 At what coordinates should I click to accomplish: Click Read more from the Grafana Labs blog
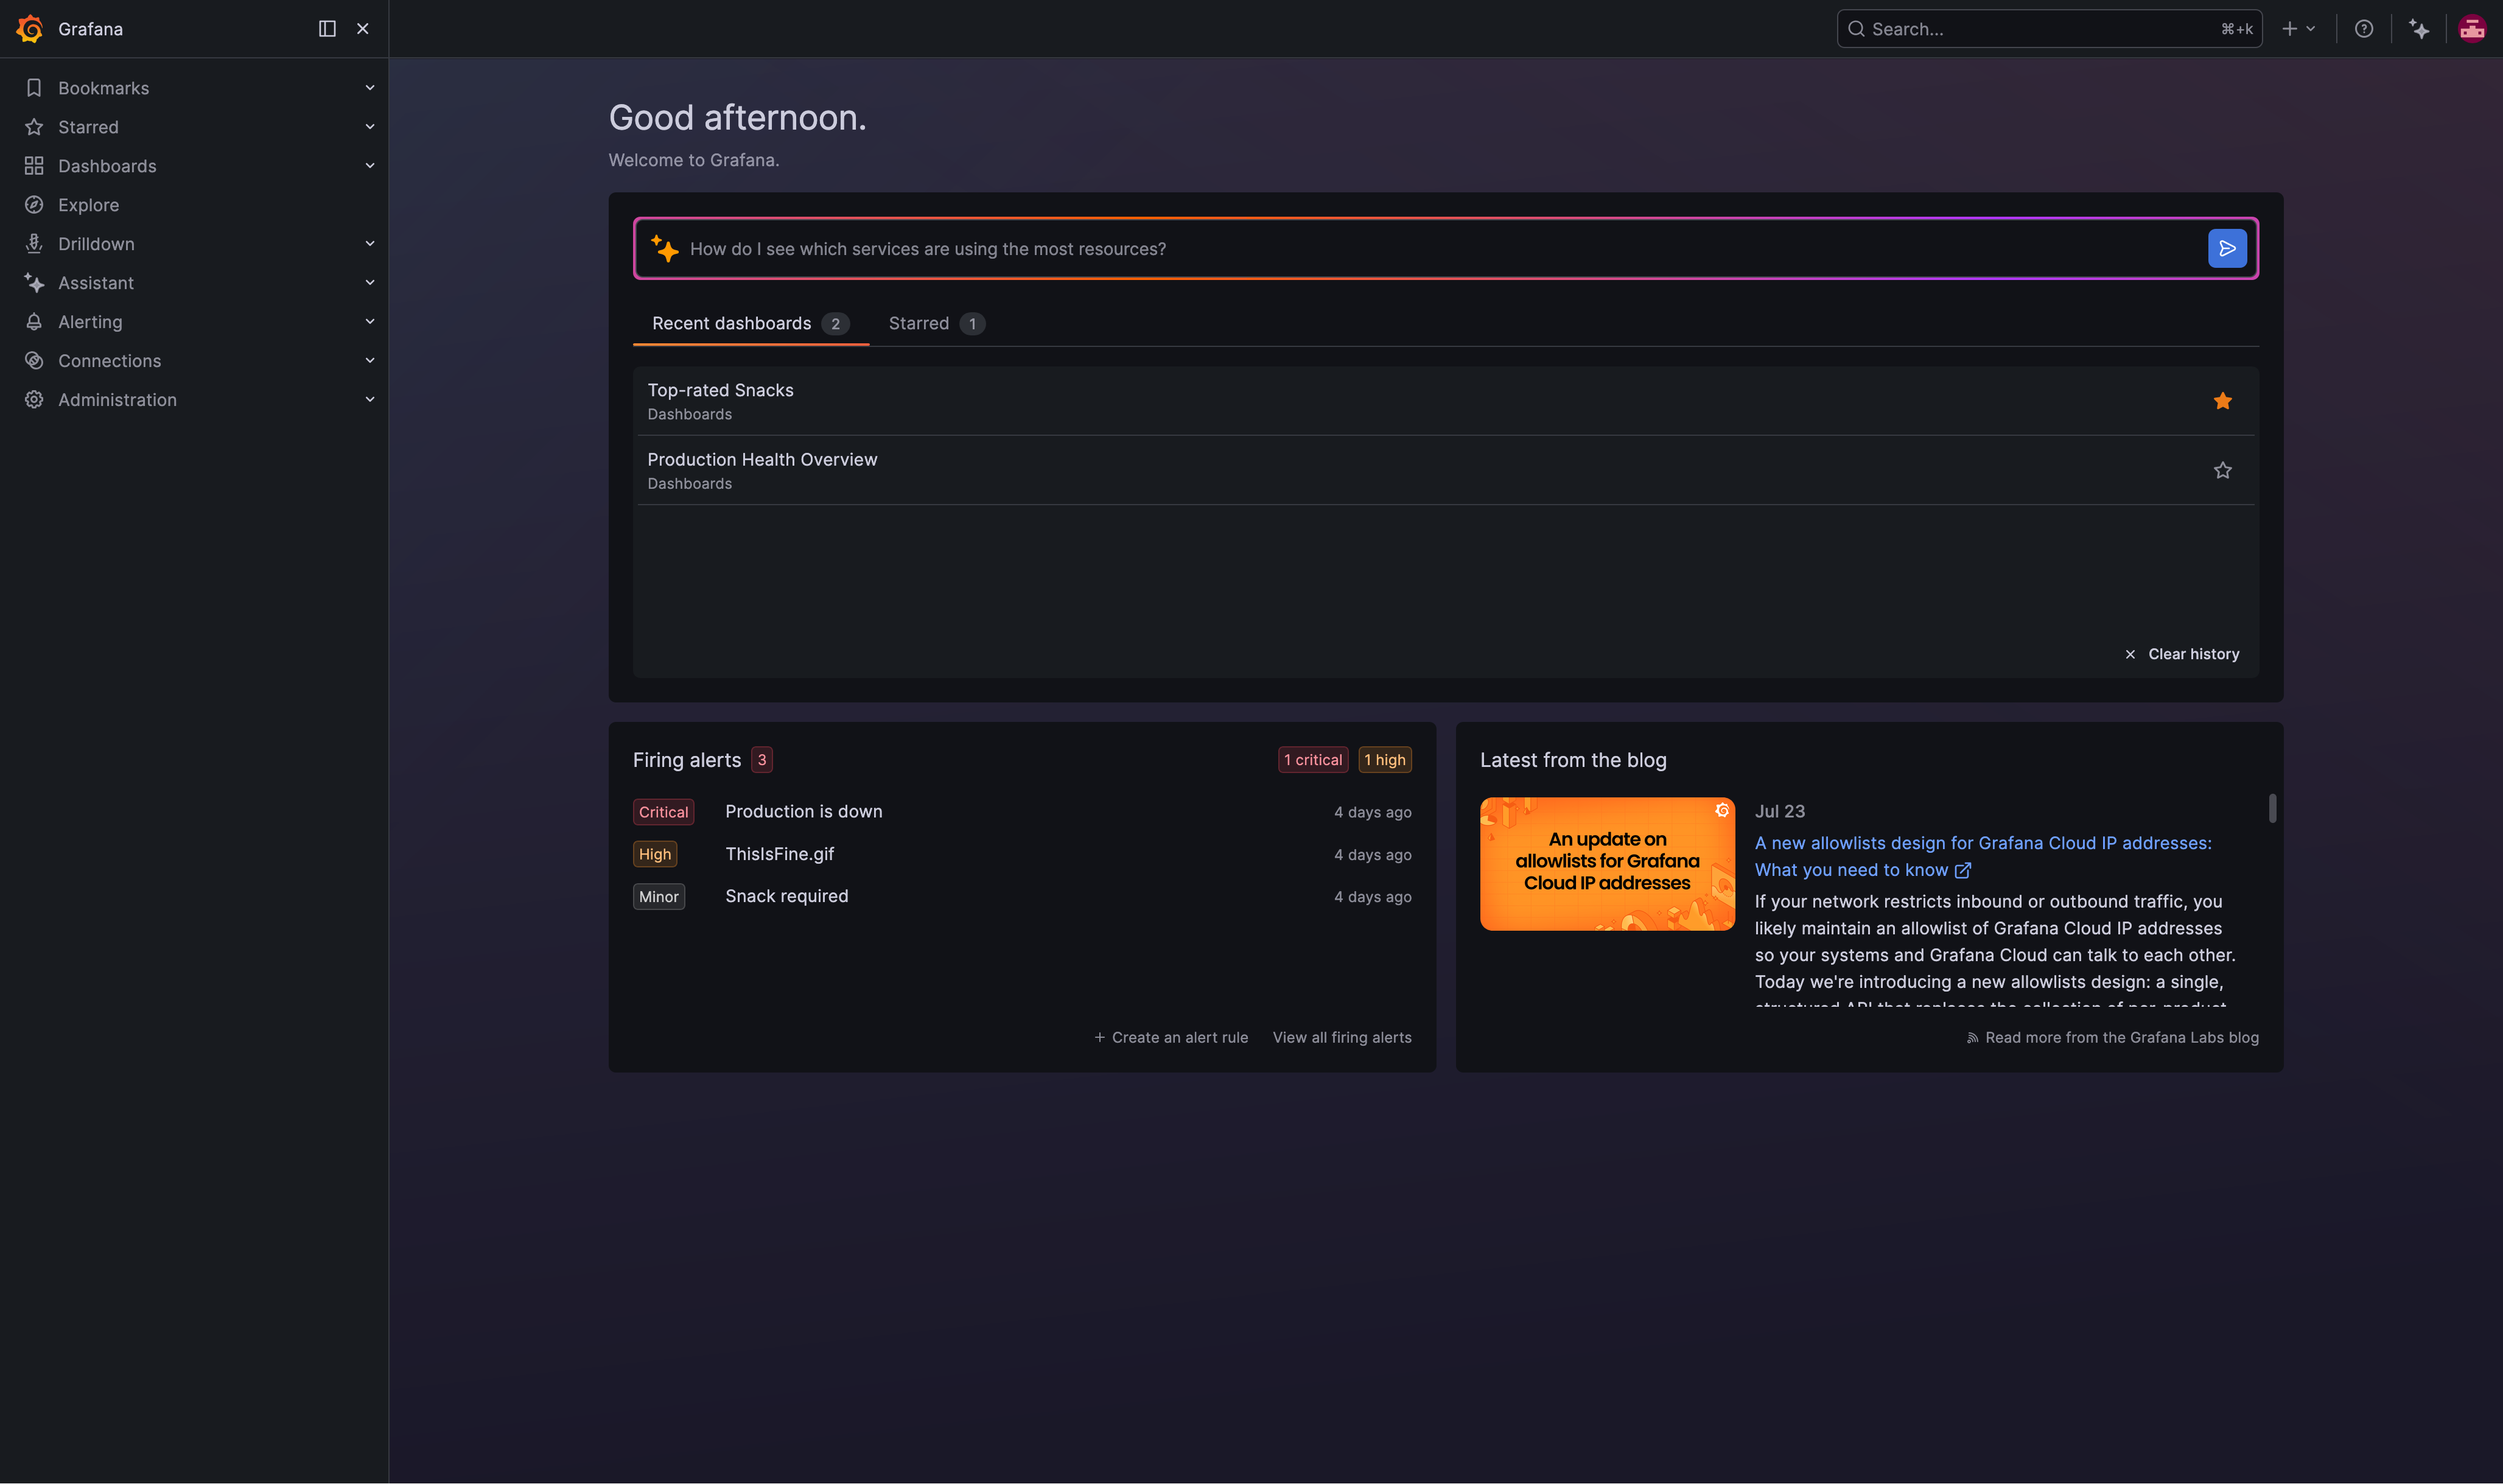click(2113, 1038)
